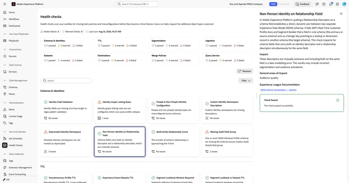Select the Datasets summary card
Viewport: 349px width, 183px height.
tap(66, 58)
